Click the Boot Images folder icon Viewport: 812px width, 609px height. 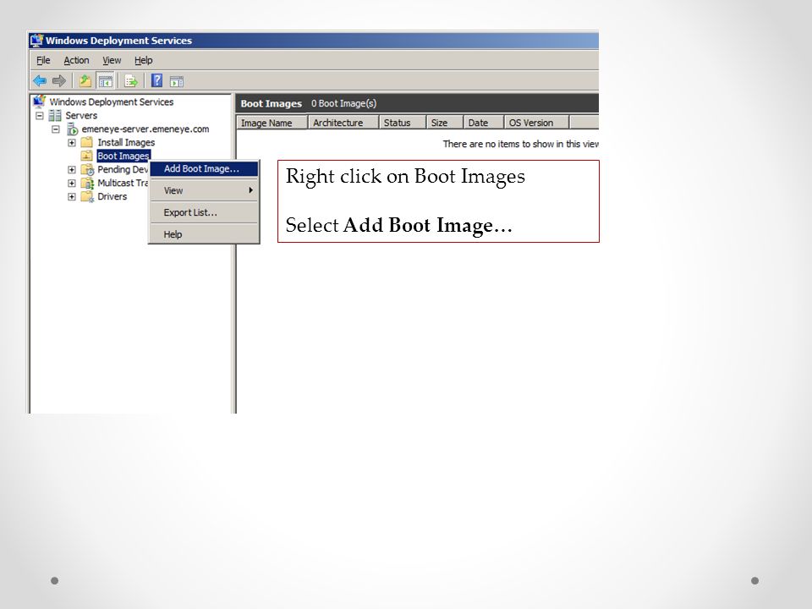(x=87, y=156)
